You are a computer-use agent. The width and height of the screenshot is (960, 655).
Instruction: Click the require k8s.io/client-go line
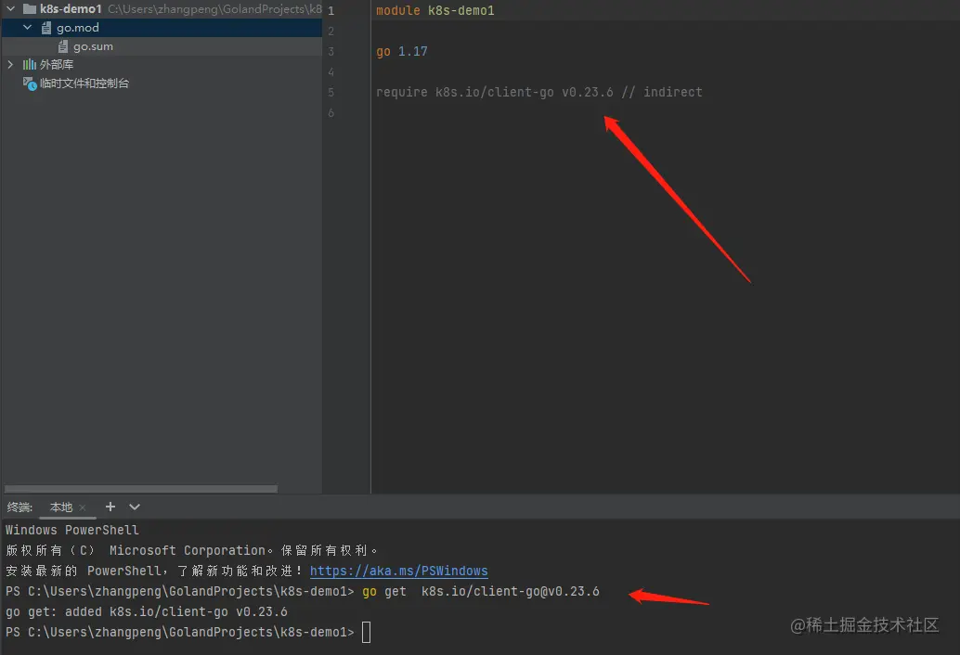[x=538, y=92]
